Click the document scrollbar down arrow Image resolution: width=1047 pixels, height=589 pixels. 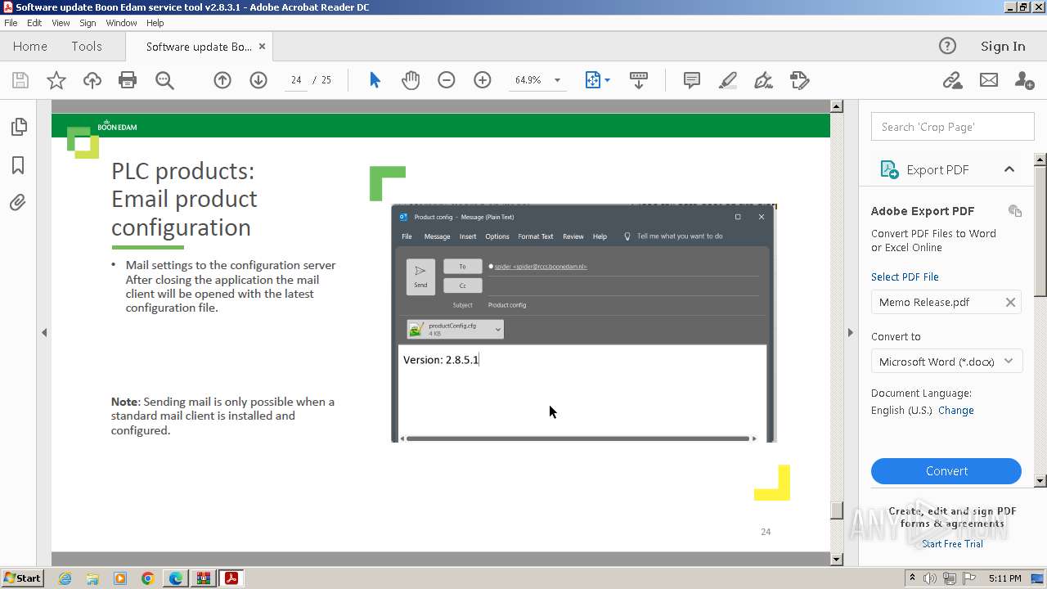(836, 560)
